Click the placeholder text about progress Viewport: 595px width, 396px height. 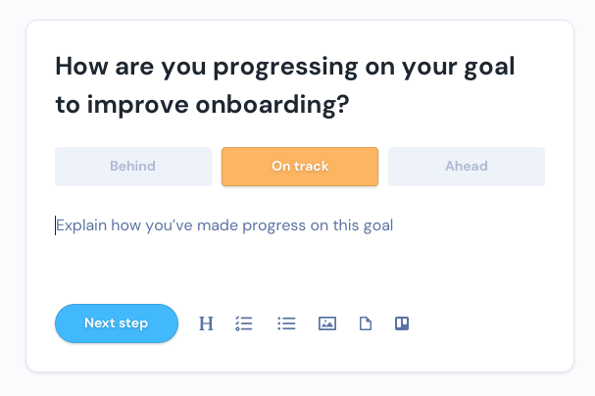[224, 225]
